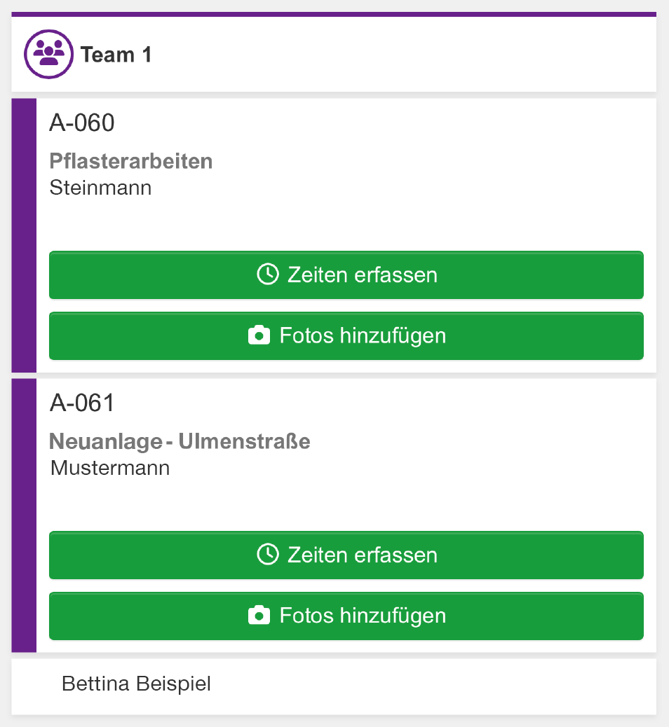The height and width of the screenshot is (727, 669).
Task: Choose Fotos hinzufügen for Pflasterarbeiten
Action: [346, 335]
